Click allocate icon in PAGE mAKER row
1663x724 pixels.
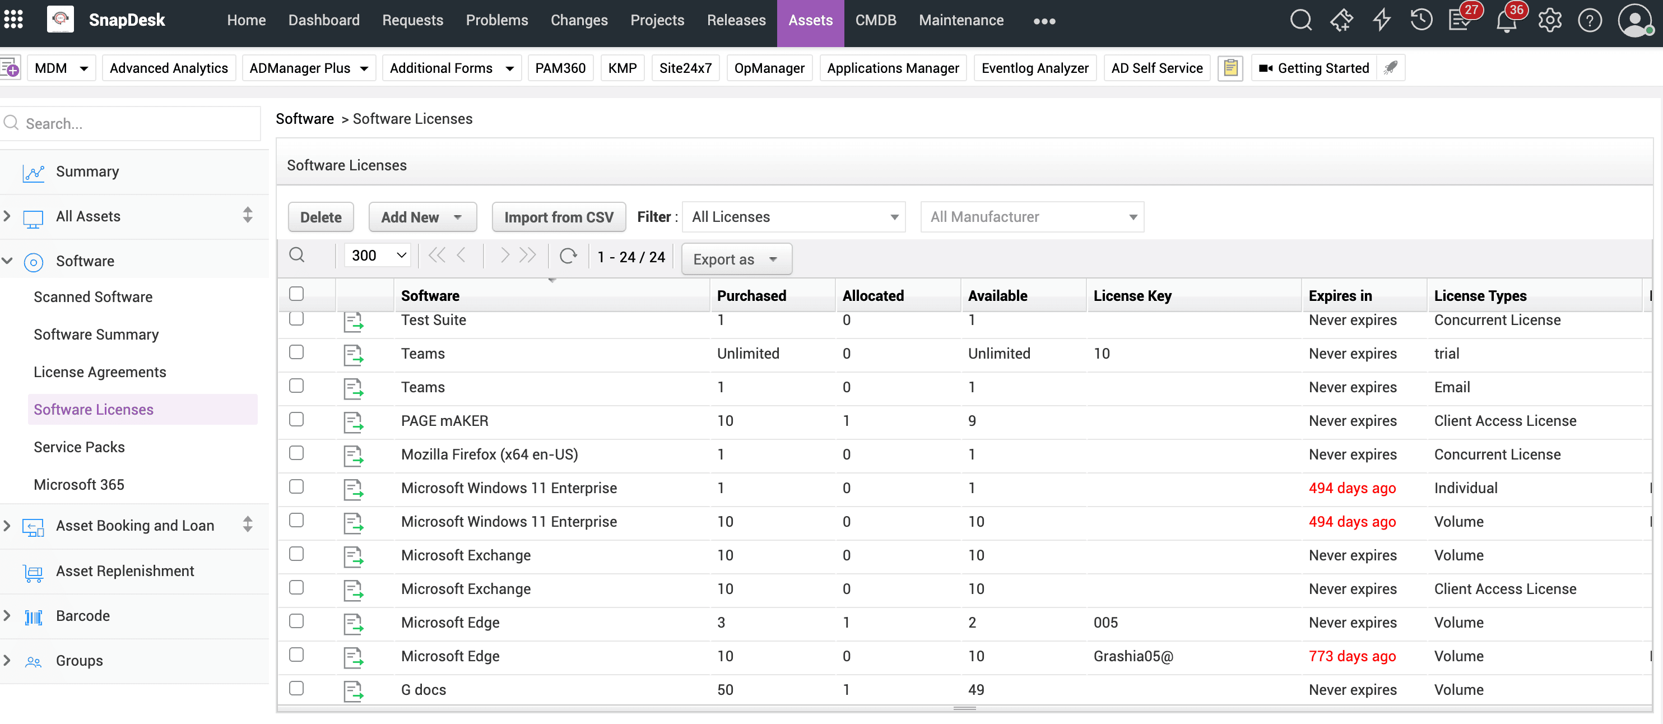pos(353,422)
